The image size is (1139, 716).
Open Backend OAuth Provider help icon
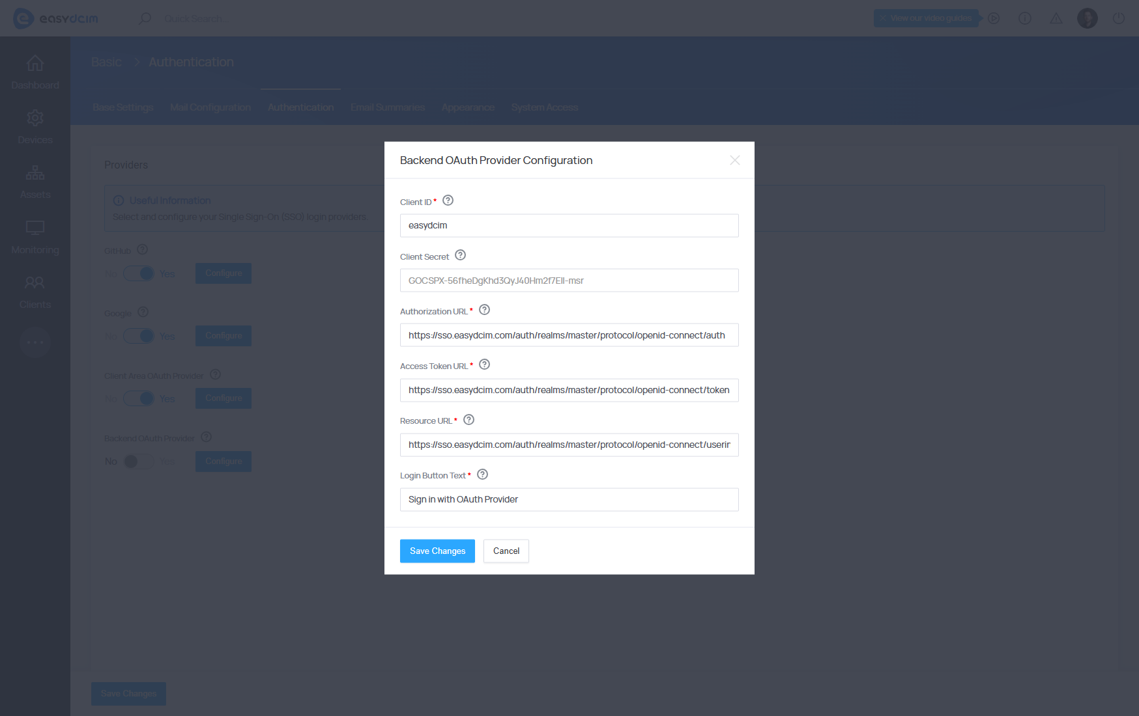pos(207,437)
